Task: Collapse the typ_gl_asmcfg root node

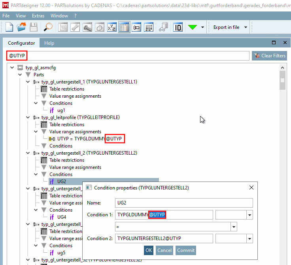Action: (12, 68)
